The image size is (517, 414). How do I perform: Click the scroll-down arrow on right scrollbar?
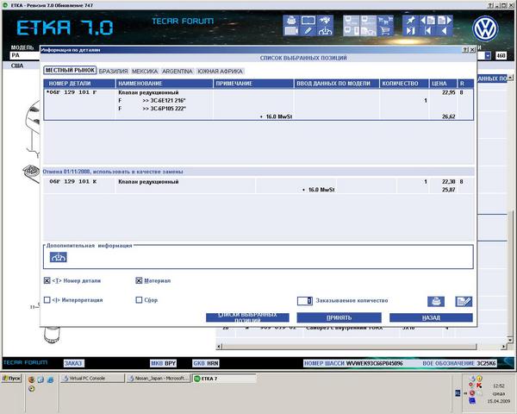510,339
